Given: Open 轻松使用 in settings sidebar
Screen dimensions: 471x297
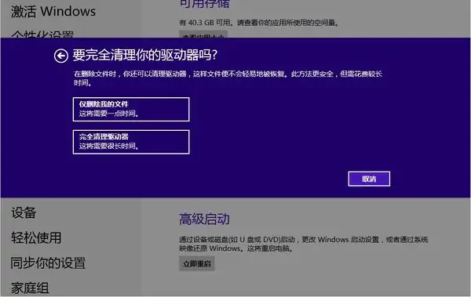Looking at the screenshot, I should (x=36, y=238).
